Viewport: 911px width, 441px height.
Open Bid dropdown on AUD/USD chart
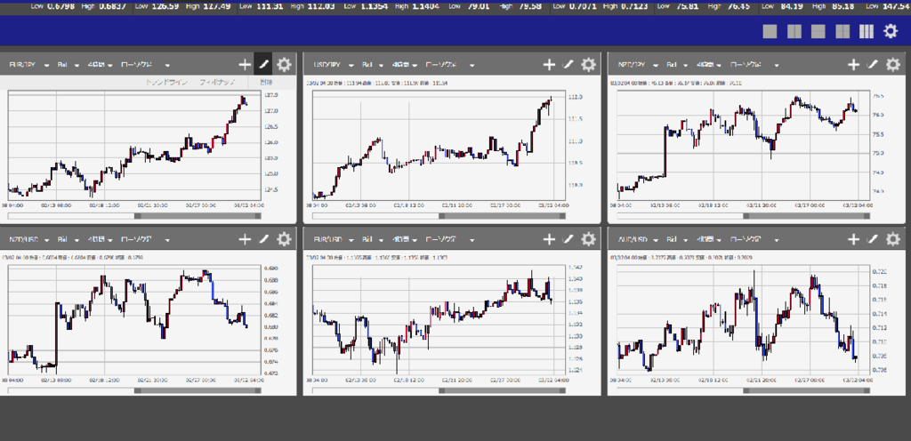click(677, 240)
